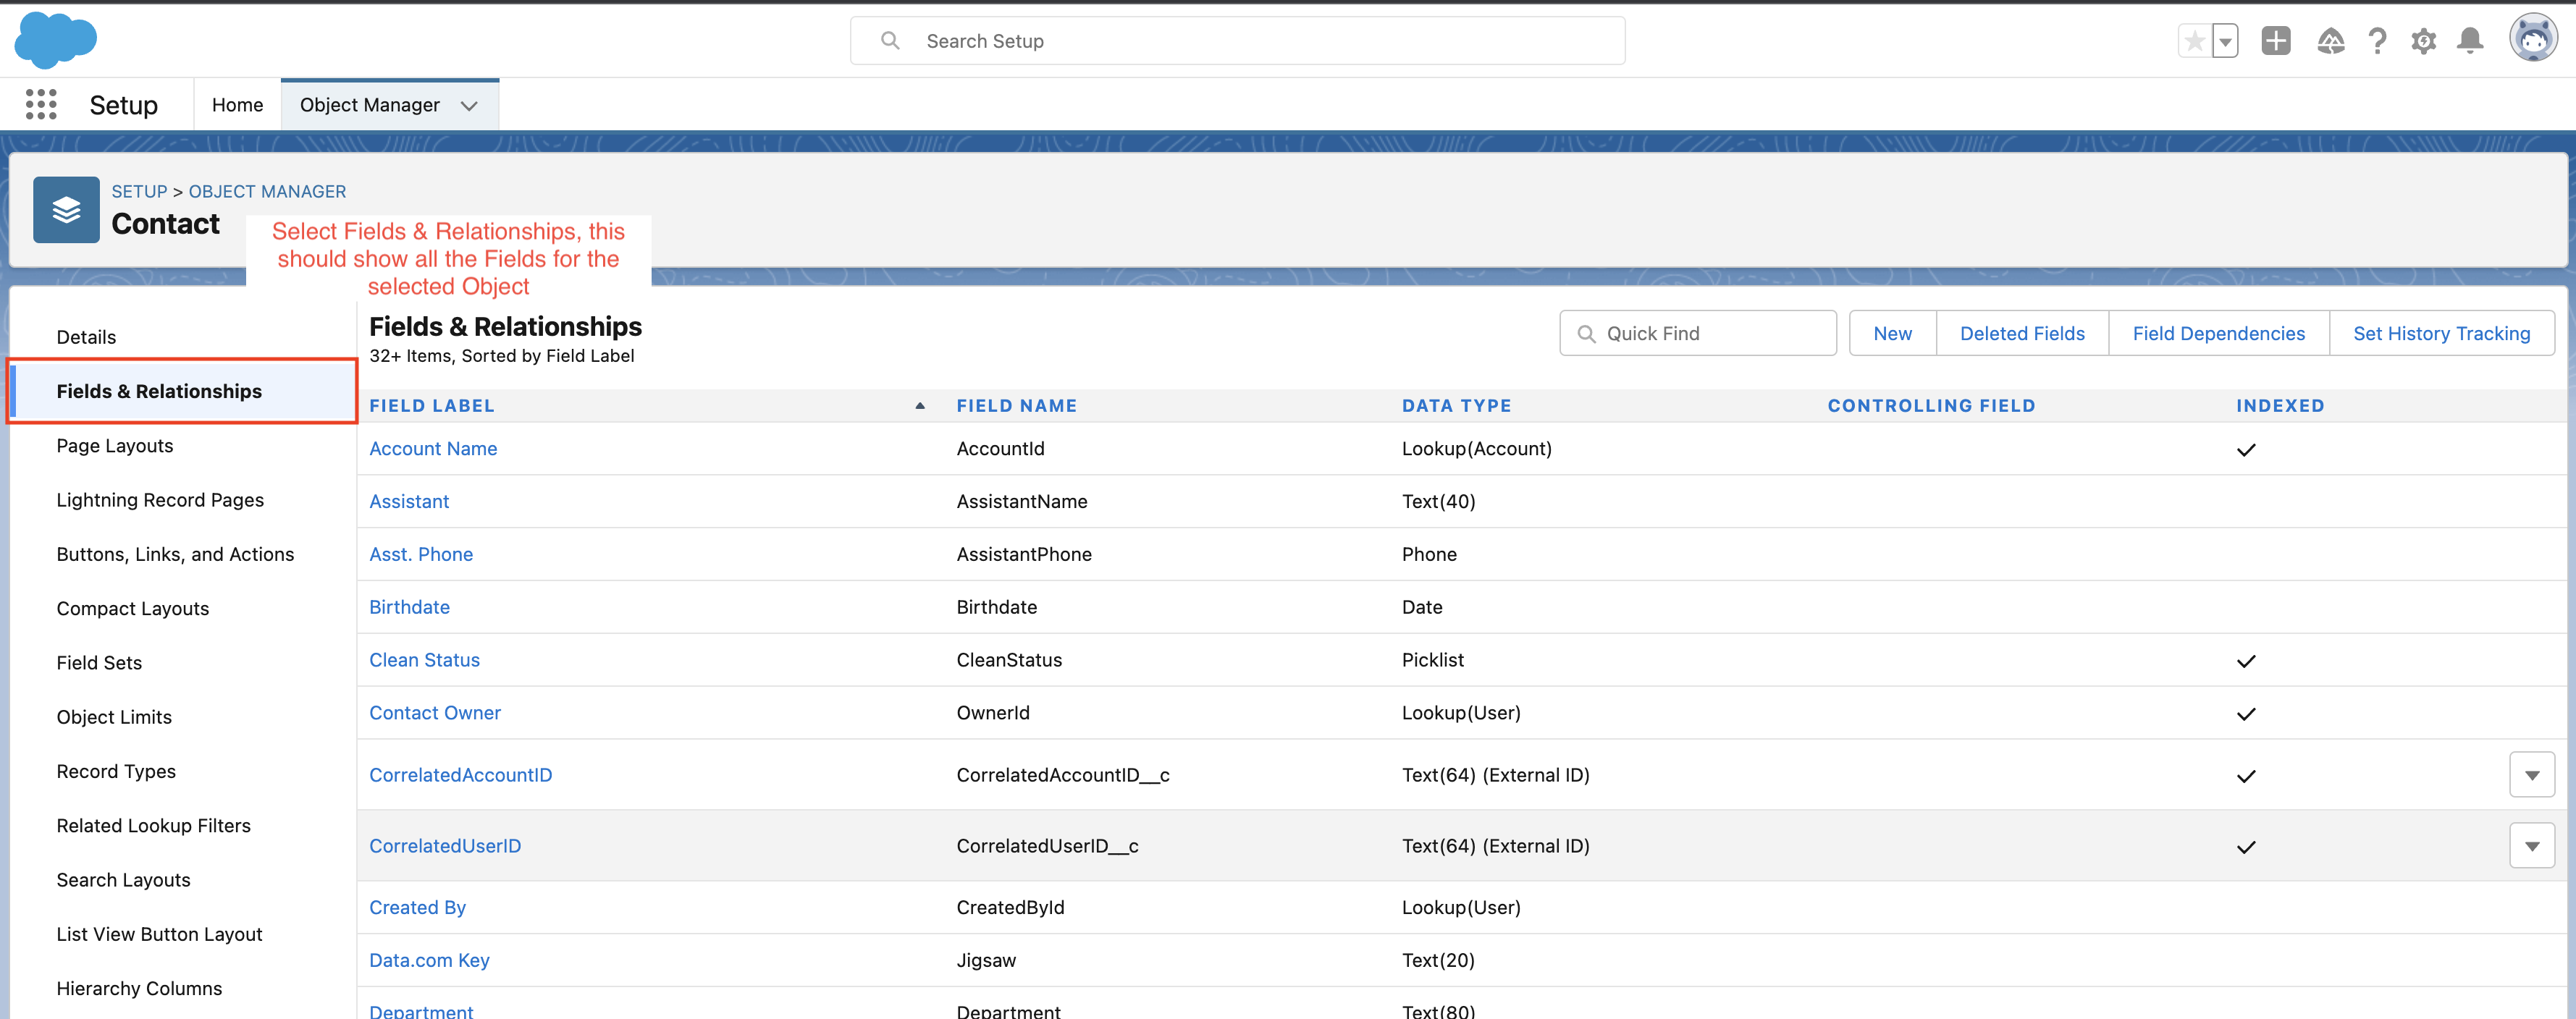Open the notifications bell

point(2470,41)
